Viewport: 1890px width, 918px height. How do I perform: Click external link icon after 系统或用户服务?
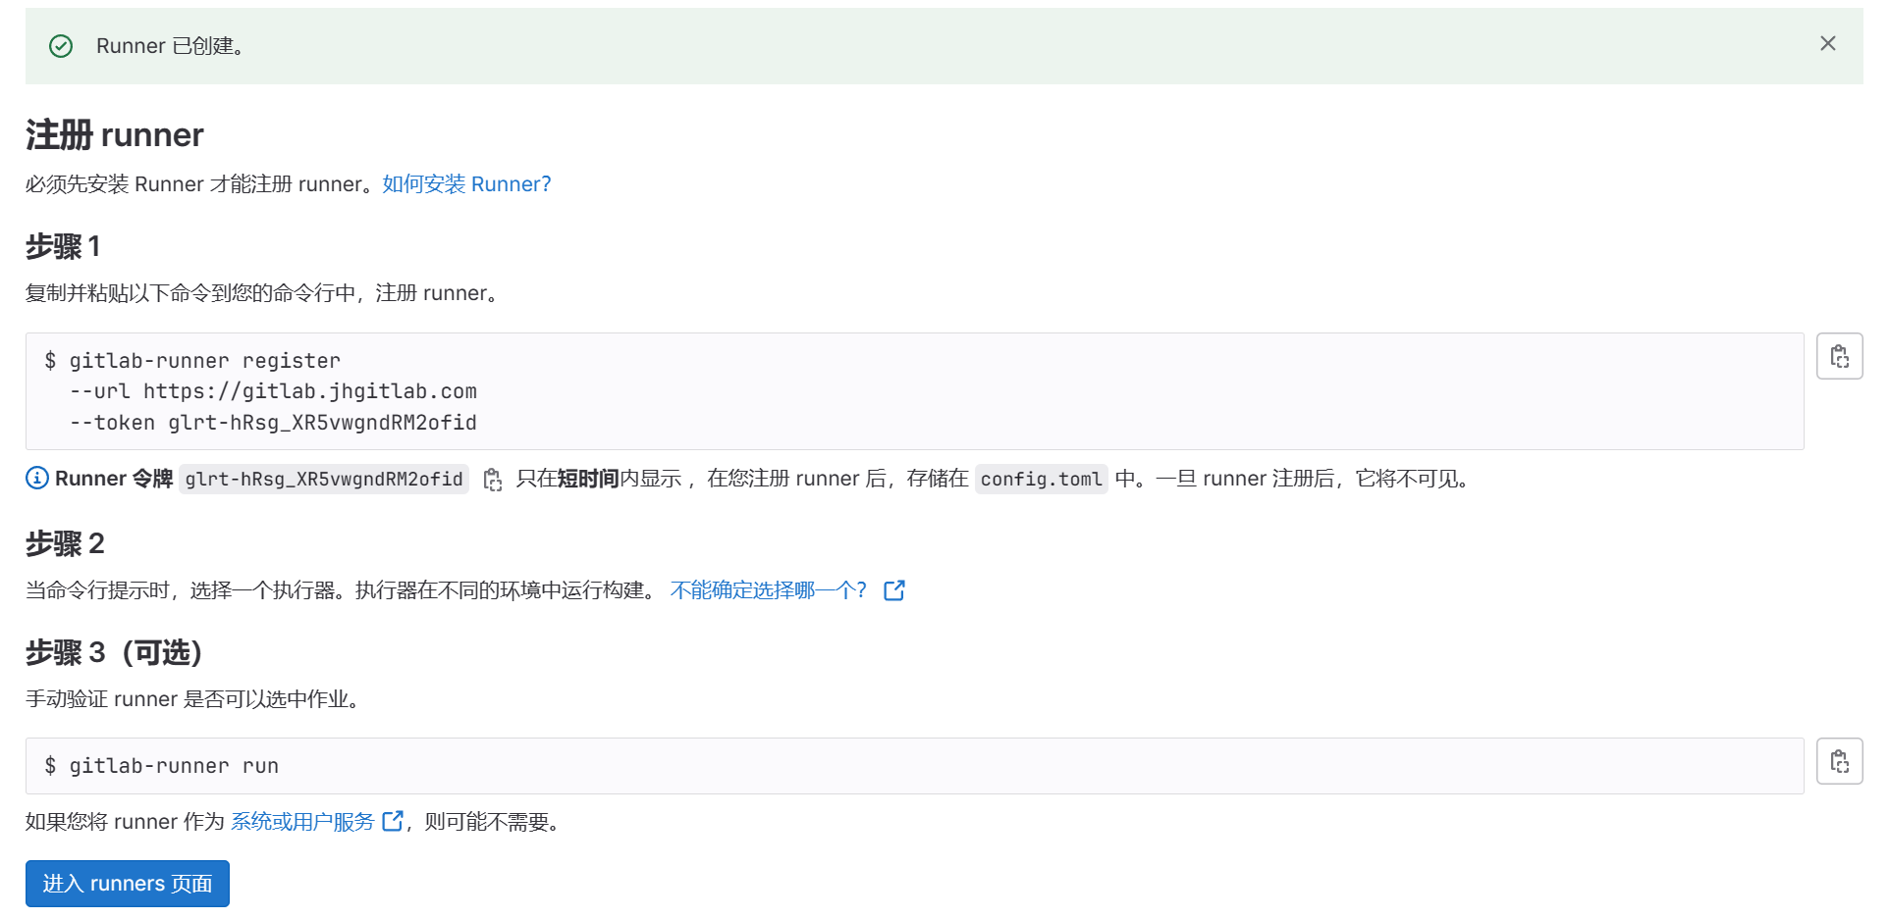point(395,821)
